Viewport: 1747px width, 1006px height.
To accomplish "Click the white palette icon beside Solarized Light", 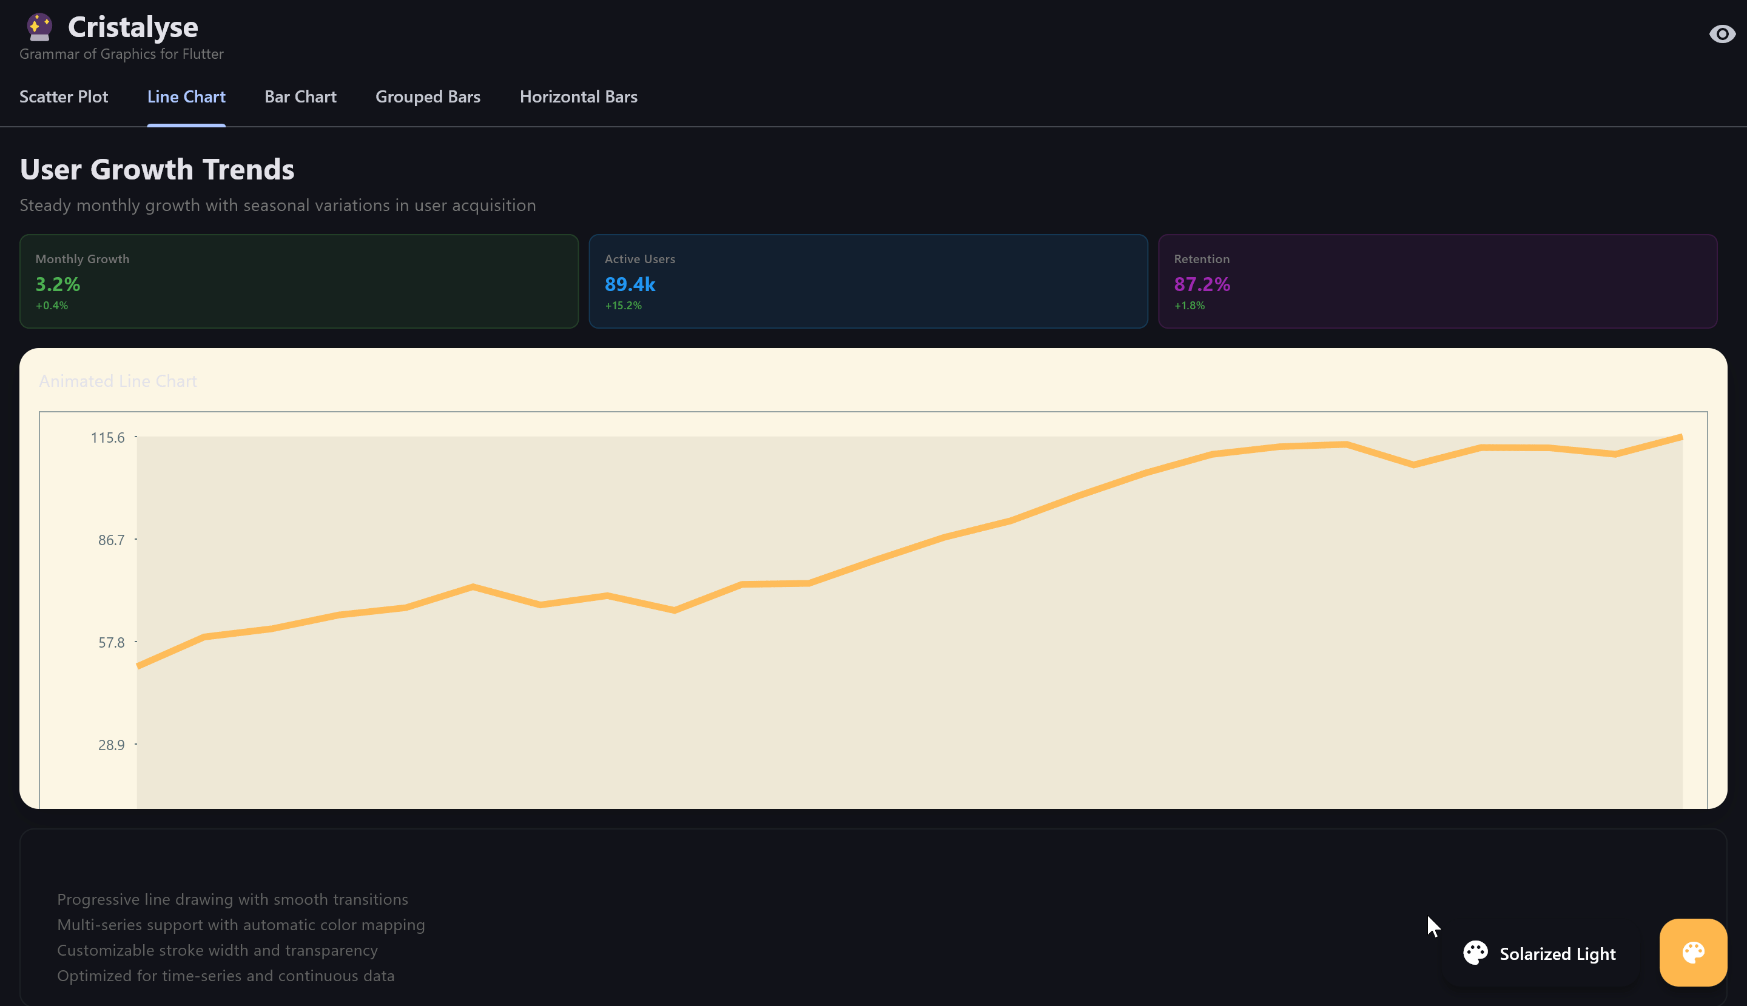I will [1475, 953].
